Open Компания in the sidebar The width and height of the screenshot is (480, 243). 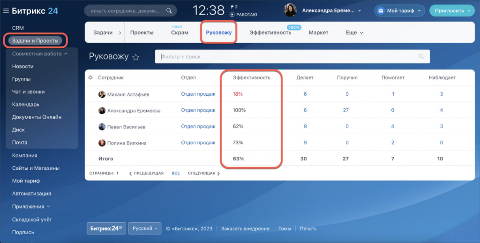(24, 155)
